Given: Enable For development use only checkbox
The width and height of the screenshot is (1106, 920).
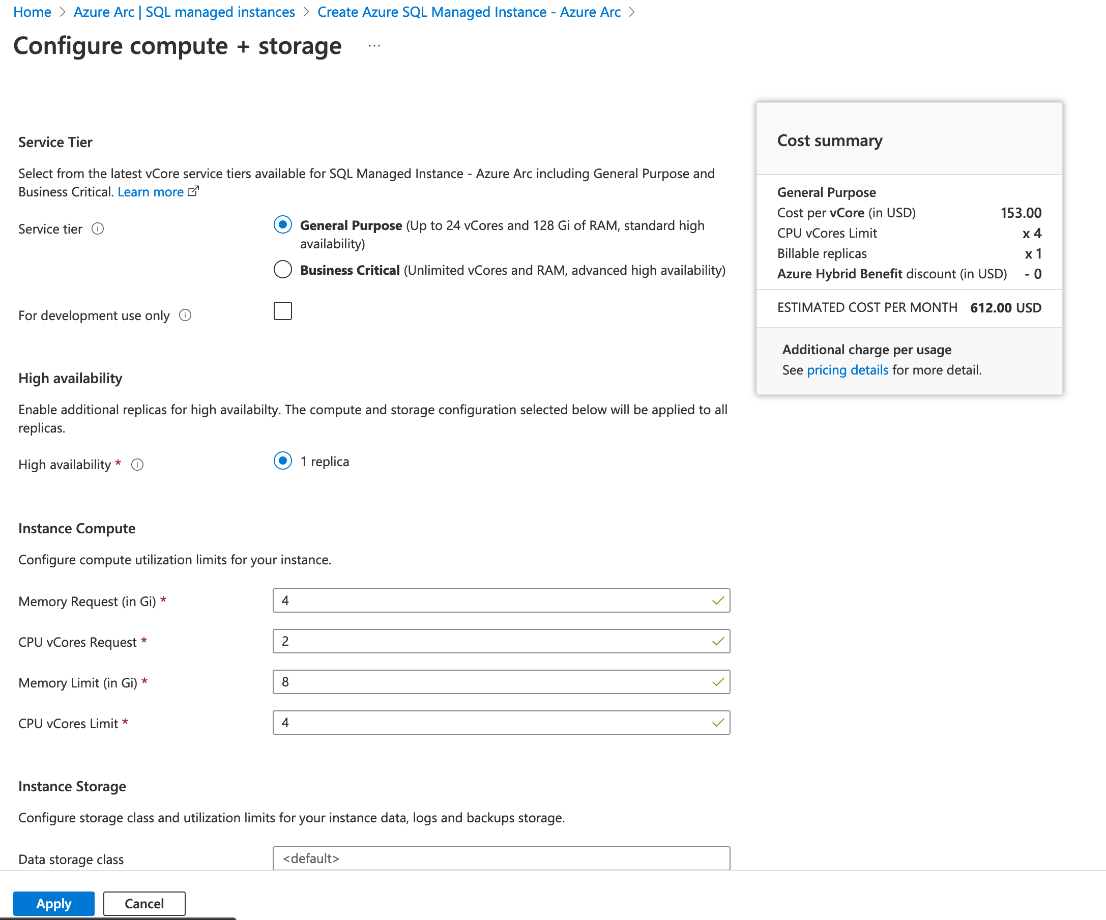Looking at the screenshot, I should click(x=283, y=311).
